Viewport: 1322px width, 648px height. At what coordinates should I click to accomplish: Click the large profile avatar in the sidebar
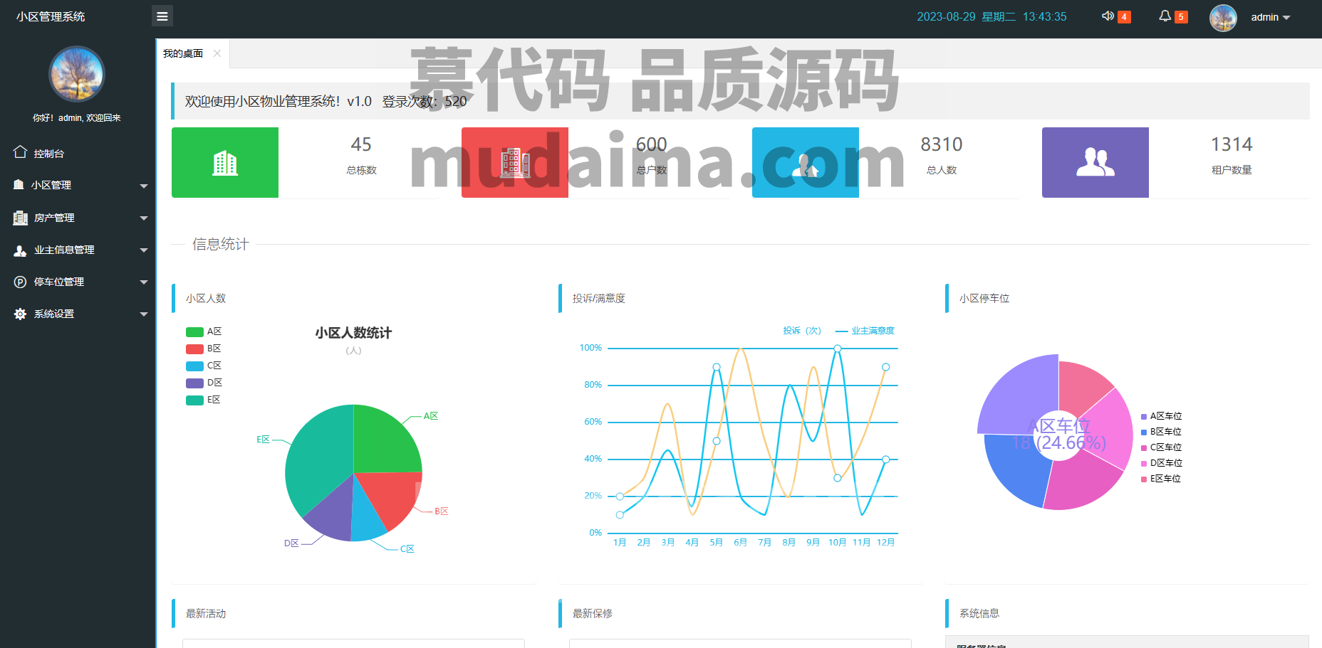pos(77,74)
